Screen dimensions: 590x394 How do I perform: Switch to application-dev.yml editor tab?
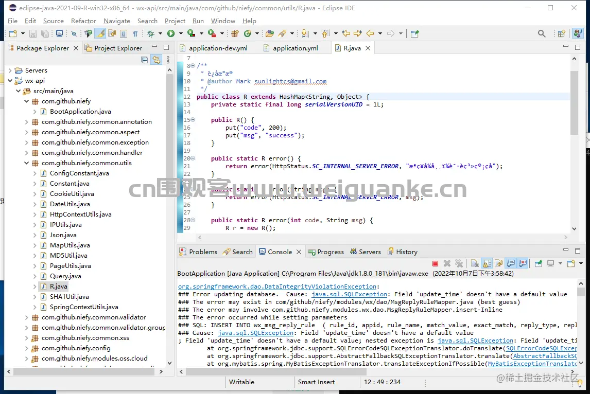click(214, 48)
